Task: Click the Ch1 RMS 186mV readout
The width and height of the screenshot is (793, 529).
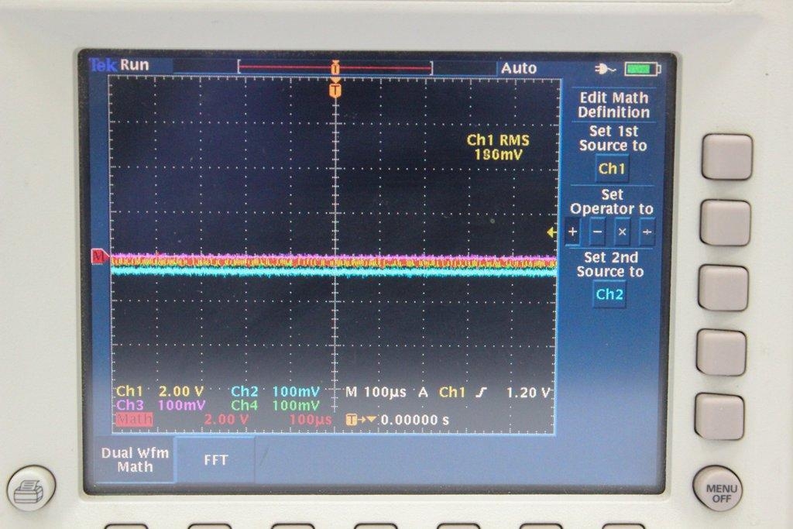Action: [x=499, y=147]
